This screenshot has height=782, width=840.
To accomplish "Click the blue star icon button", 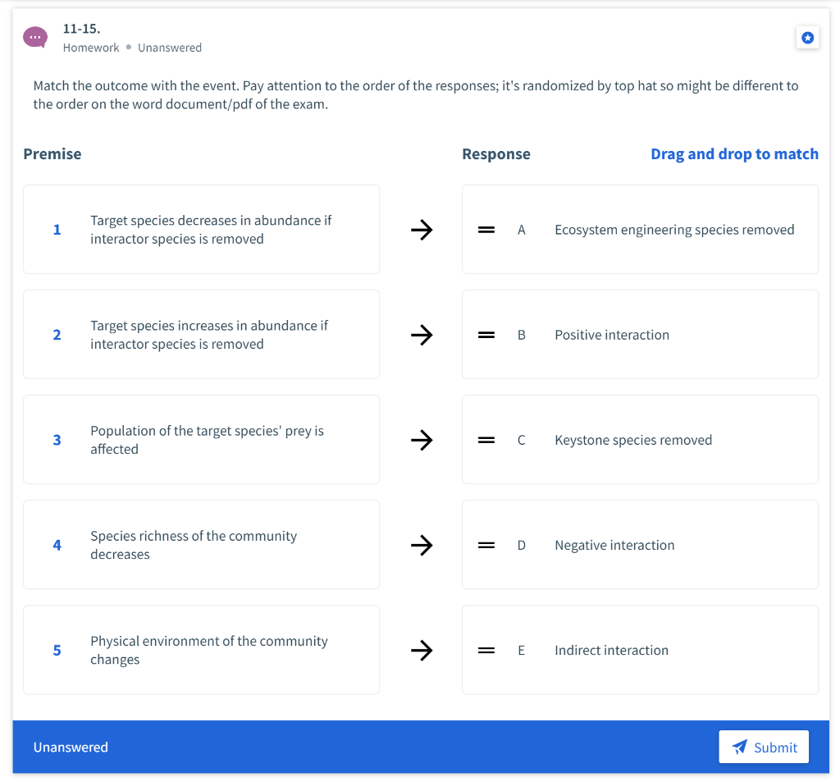I will 807,38.
